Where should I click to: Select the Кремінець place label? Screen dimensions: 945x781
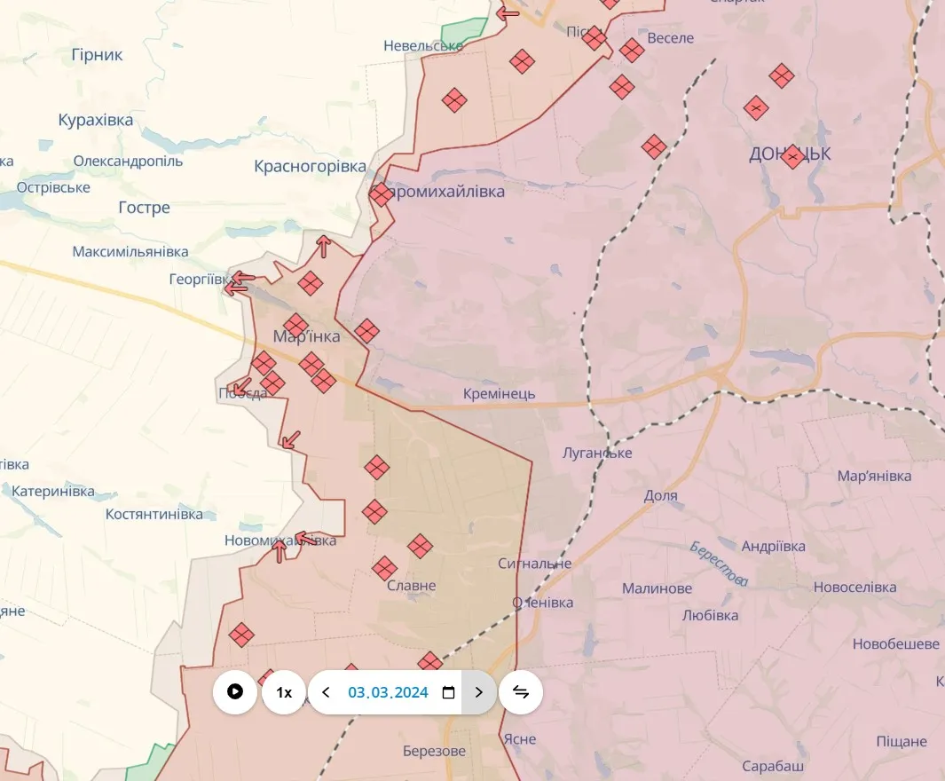[499, 393]
